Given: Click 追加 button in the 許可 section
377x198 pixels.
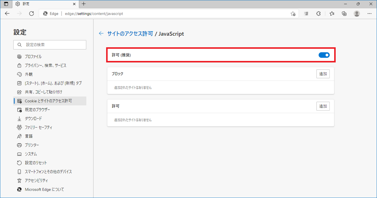Looking at the screenshot, I should pyautogui.click(x=323, y=106).
